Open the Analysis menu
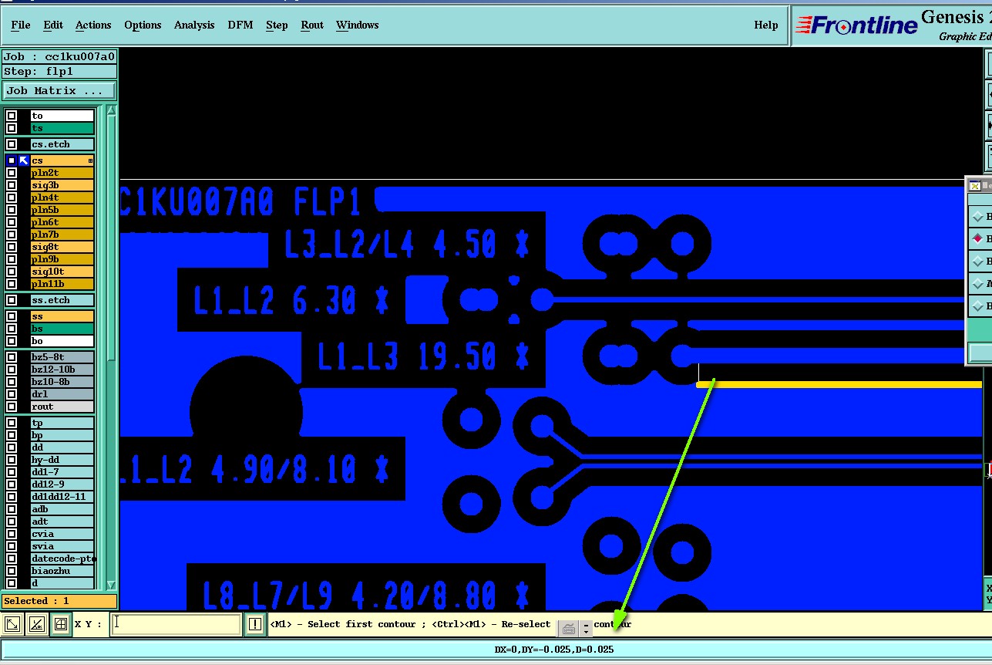 click(194, 25)
